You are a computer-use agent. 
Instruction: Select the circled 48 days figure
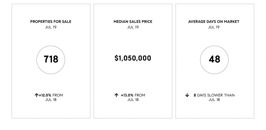pyautogui.click(x=214, y=60)
